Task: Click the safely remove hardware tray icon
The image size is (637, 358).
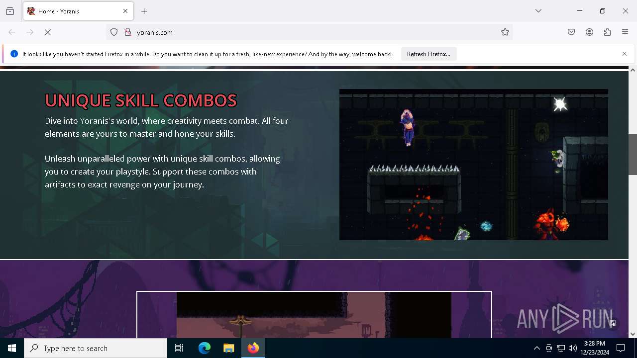Action: point(549,348)
